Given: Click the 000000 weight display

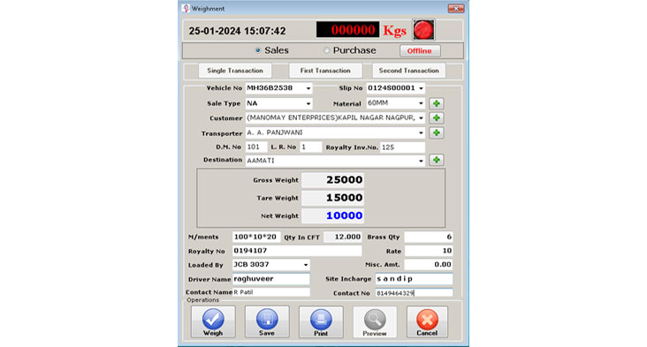Looking at the screenshot, I should click(x=348, y=30).
